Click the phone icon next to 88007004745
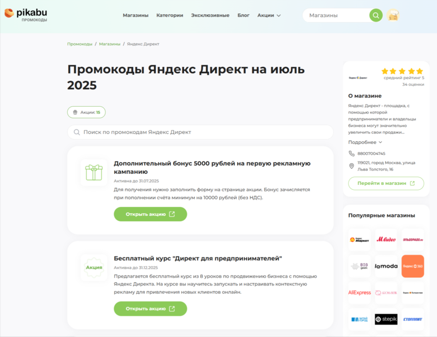The width and height of the screenshot is (437, 337). [352, 153]
